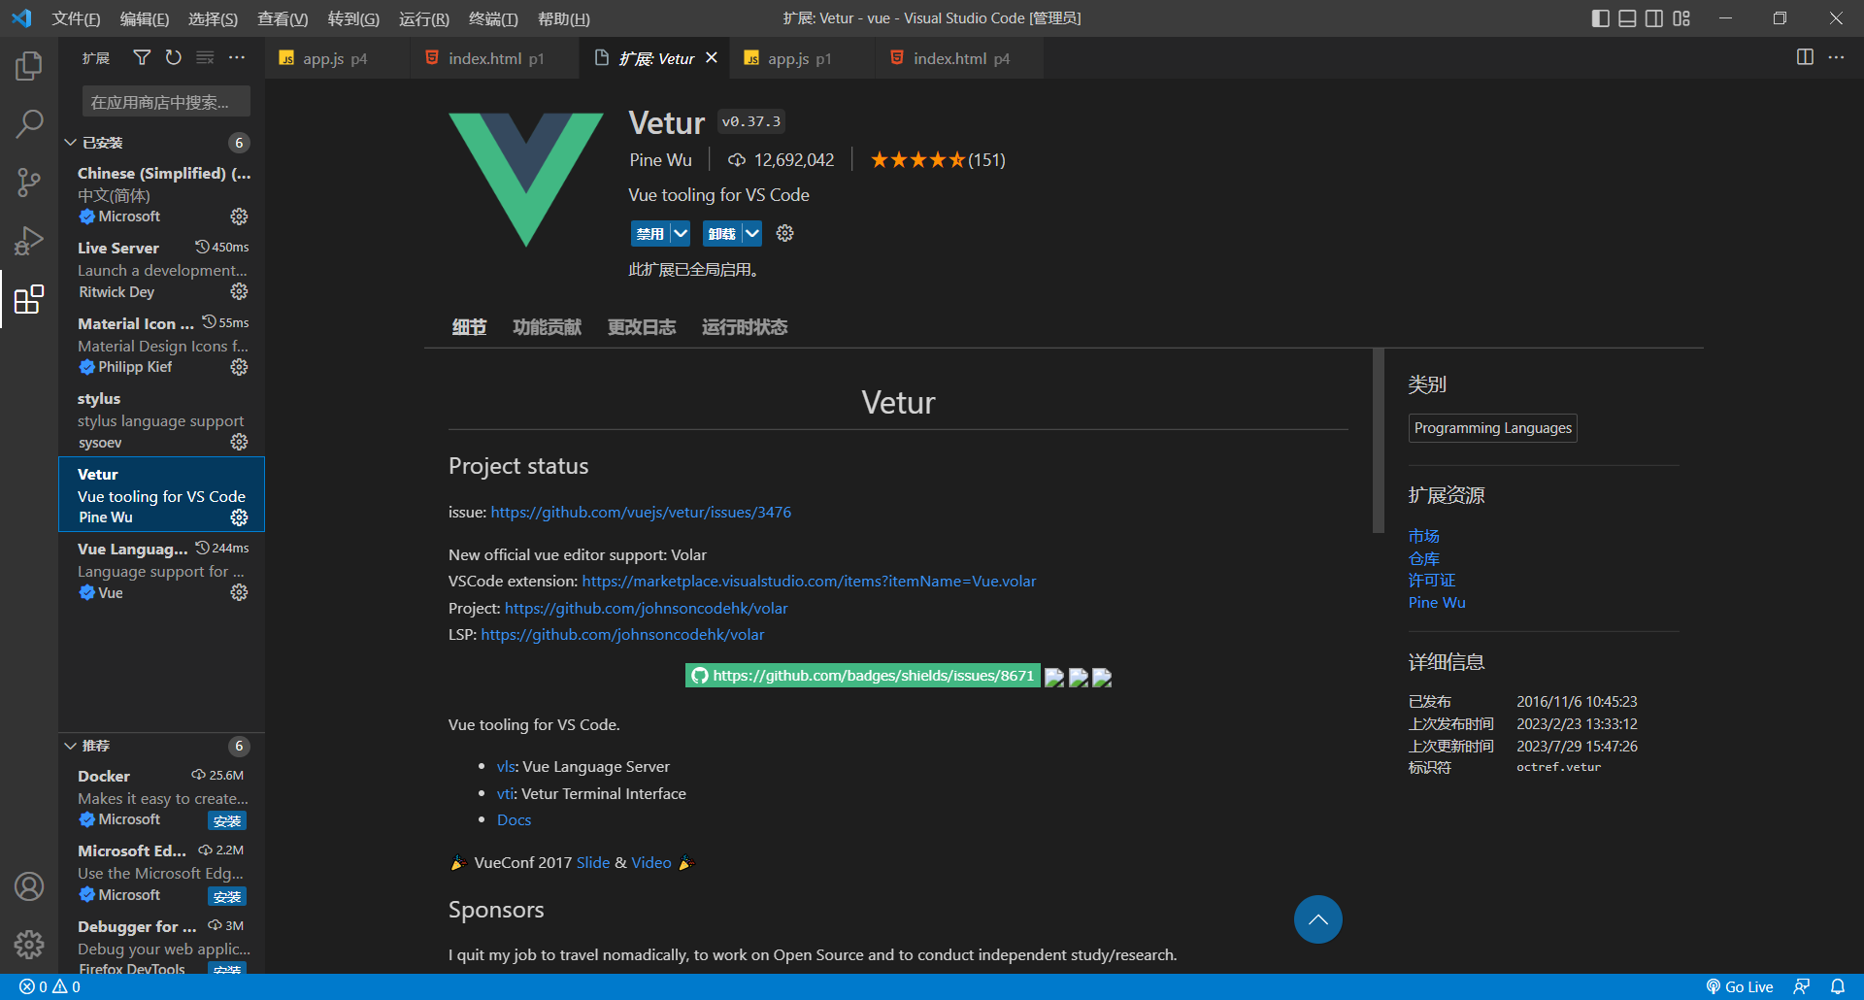Image resolution: width=1864 pixels, height=1000 pixels.
Task: Open manage gear for Live Server extension
Action: click(x=239, y=291)
